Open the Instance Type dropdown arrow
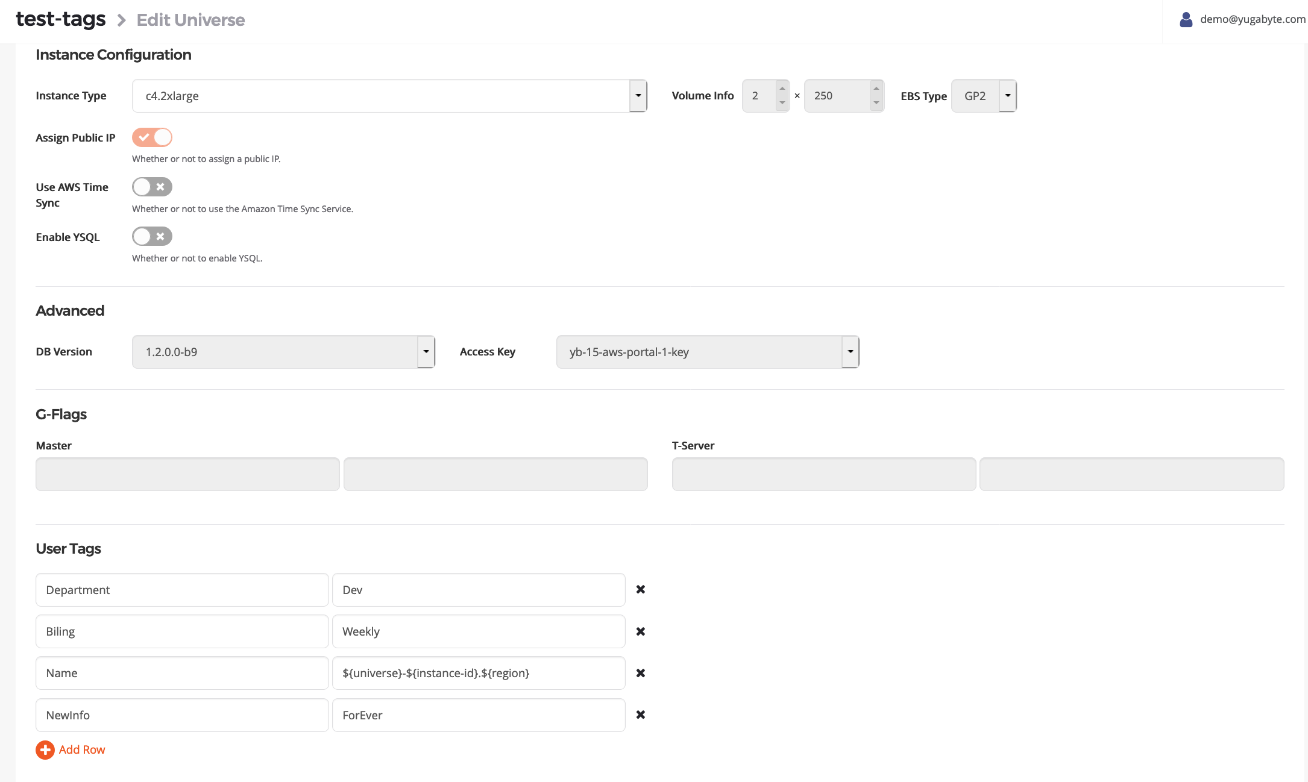Screen dimensions: 1308x782 tap(638, 96)
